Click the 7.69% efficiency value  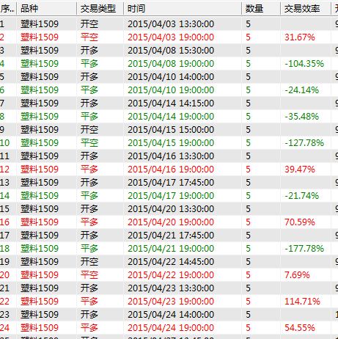[x=297, y=275]
